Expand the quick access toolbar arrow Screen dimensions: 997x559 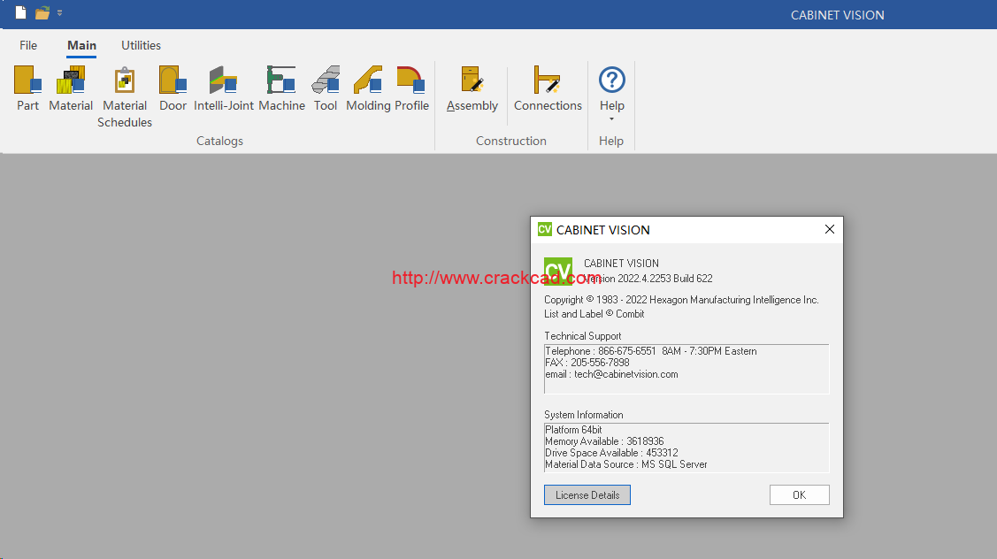click(60, 12)
